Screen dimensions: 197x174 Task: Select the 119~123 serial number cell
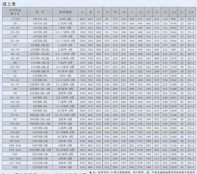click(15, 150)
